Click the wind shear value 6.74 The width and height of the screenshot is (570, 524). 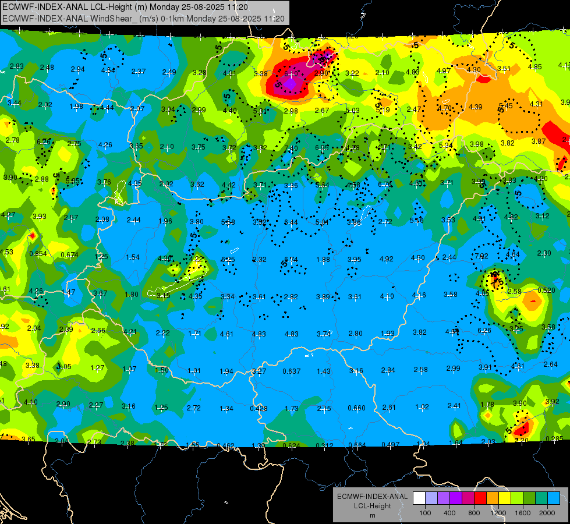coord(291,259)
